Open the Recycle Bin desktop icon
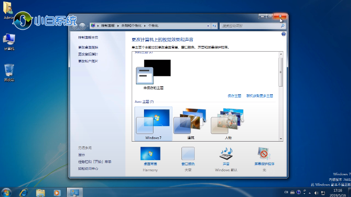This screenshot has height=197, width=351. [9, 71]
